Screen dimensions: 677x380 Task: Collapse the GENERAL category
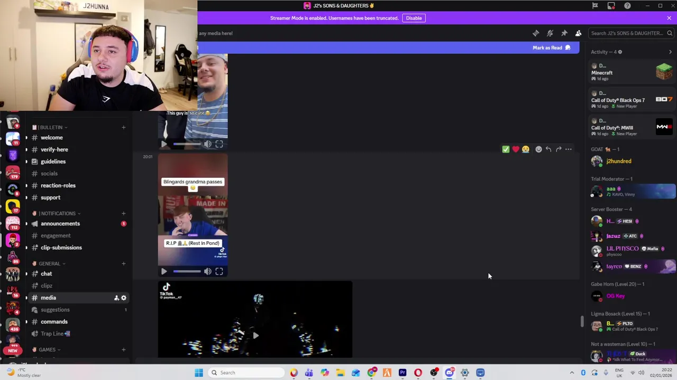tap(49, 263)
